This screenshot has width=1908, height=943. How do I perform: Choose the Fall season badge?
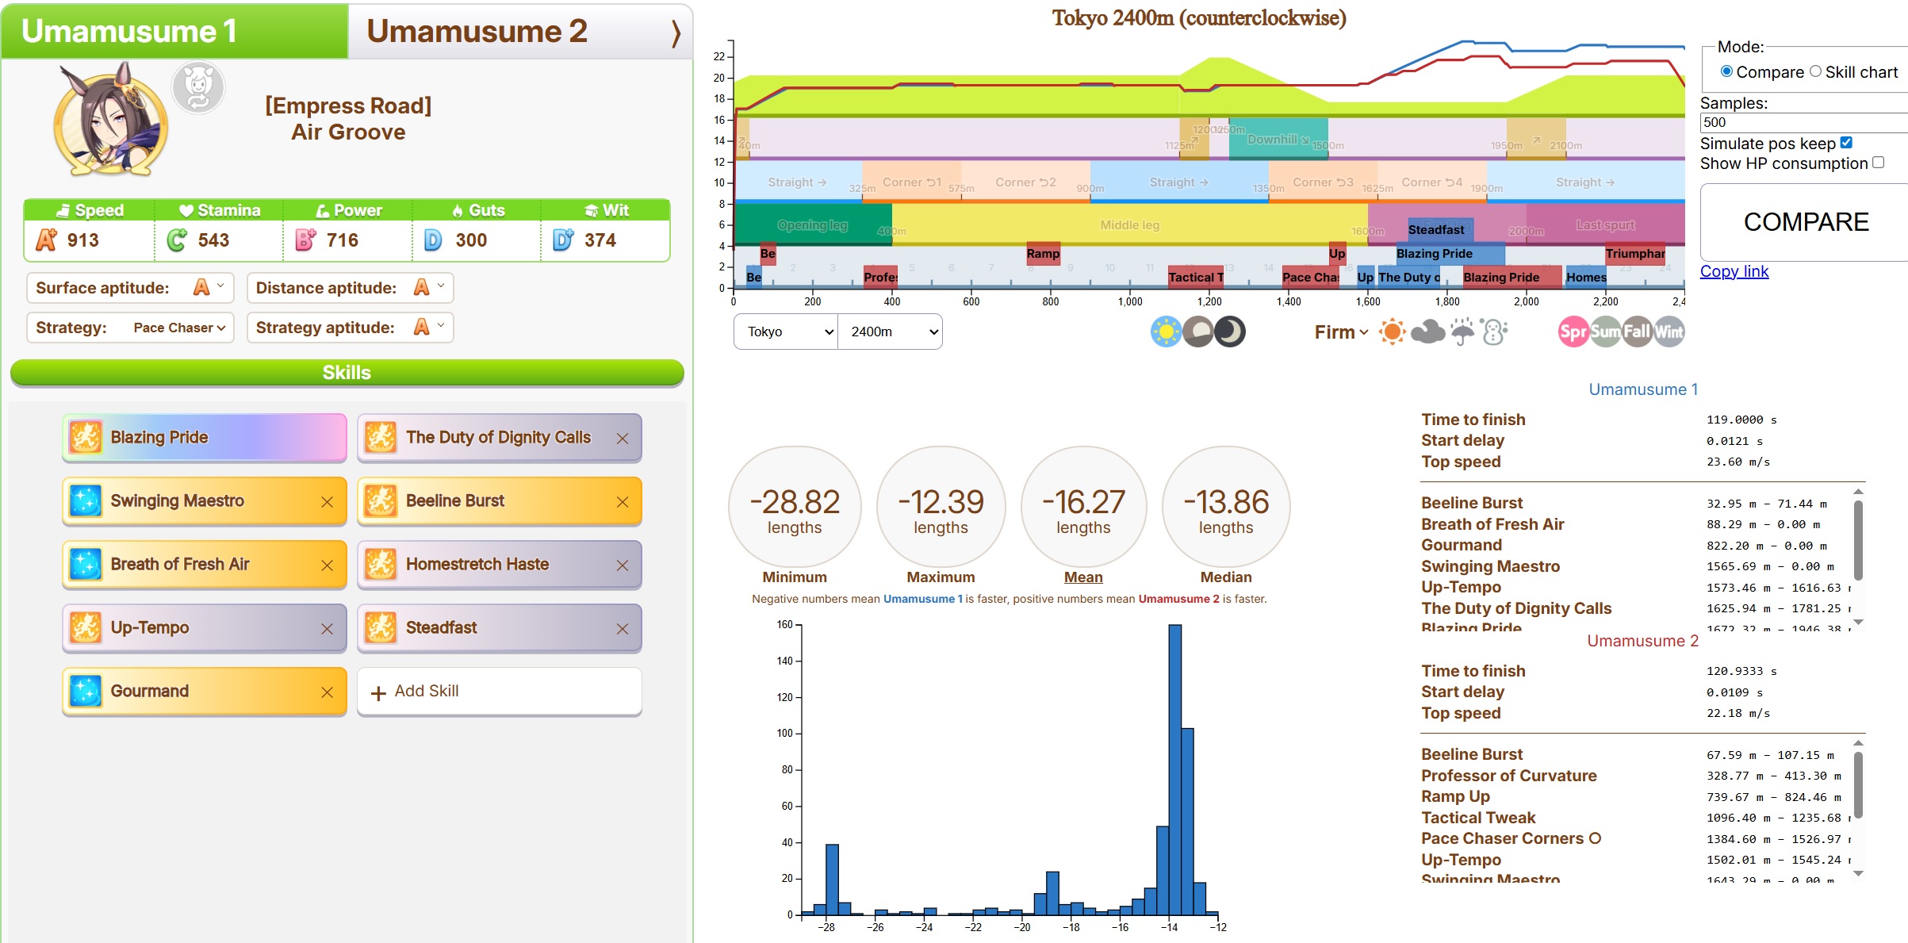[x=1637, y=332]
